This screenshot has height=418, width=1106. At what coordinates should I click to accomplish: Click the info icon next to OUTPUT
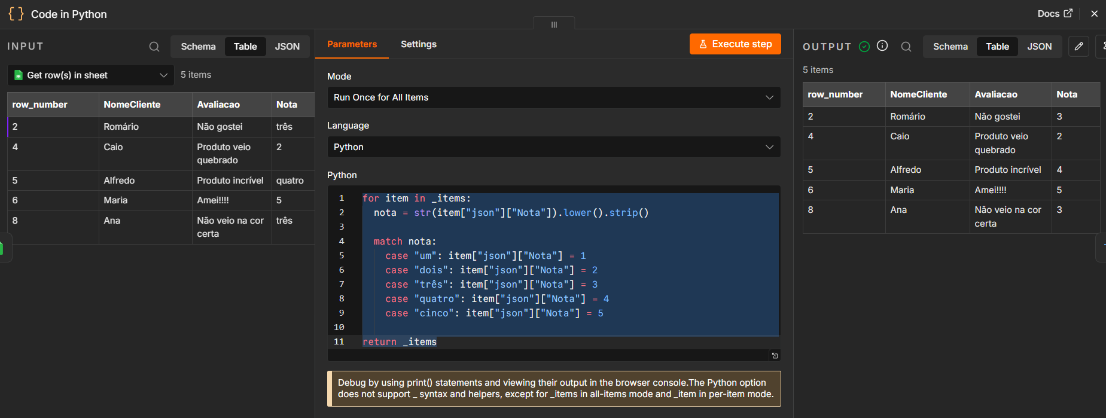pos(882,46)
